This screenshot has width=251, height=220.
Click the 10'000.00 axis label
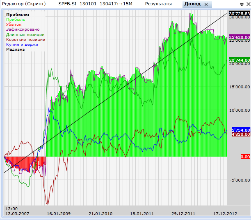pos(240,110)
